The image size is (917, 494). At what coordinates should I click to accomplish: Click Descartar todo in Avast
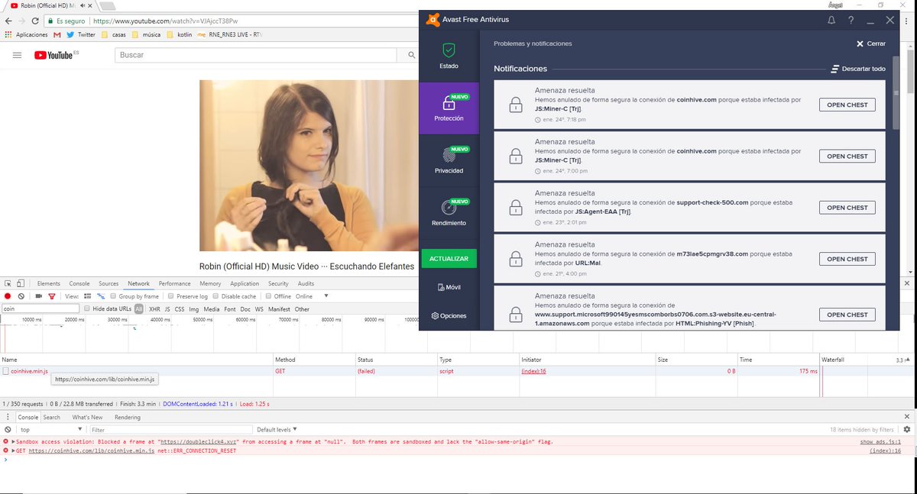(x=858, y=69)
